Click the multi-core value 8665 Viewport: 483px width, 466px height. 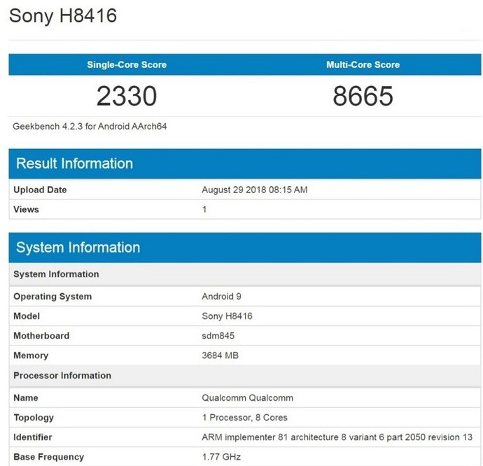click(x=363, y=96)
